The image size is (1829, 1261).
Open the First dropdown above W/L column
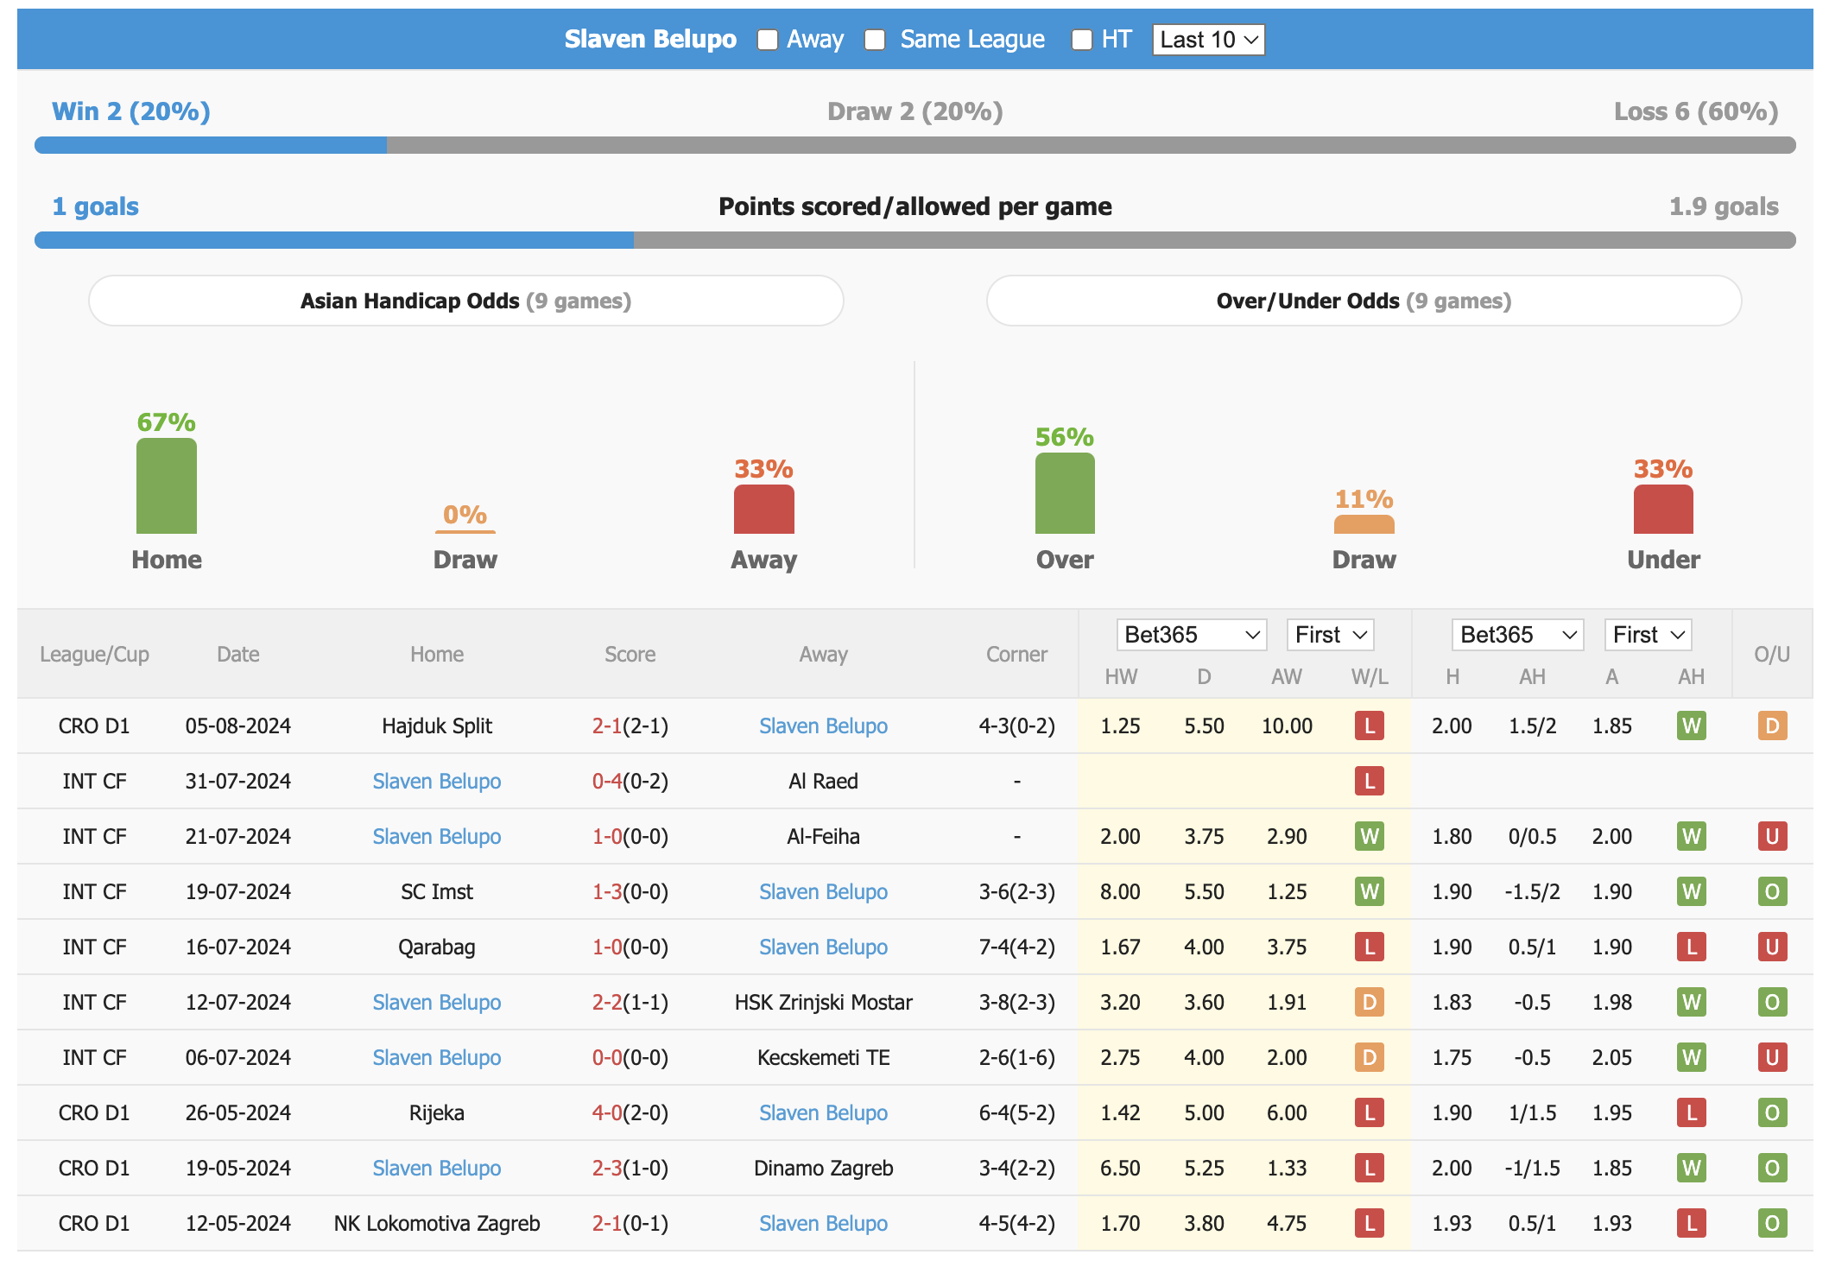point(1330,635)
